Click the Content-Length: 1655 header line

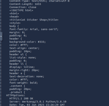tap(25, 4)
